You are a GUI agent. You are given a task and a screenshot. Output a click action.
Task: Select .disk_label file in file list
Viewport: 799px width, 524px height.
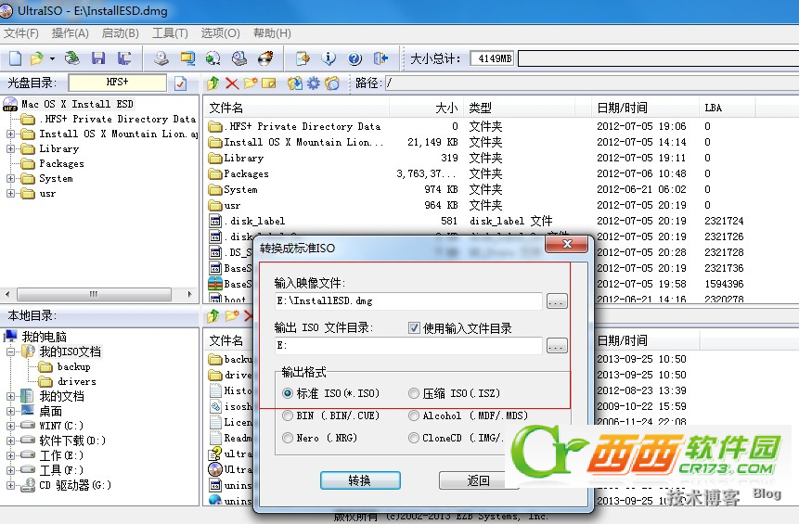257,221
